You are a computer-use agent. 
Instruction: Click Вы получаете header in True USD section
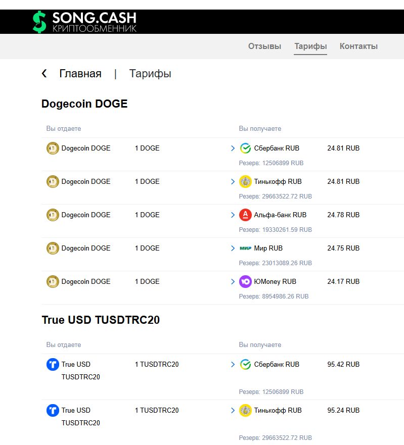pos(260,345)
